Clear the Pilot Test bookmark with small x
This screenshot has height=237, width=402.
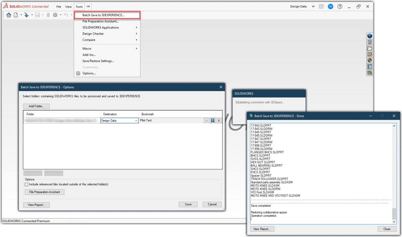206,120
